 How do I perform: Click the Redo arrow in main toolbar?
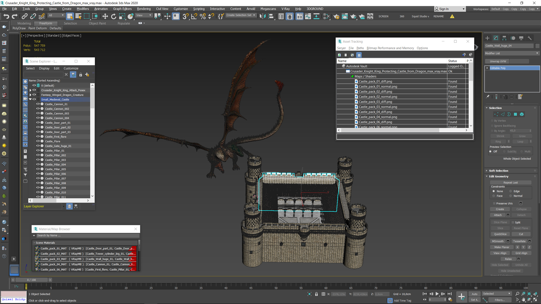15,16
